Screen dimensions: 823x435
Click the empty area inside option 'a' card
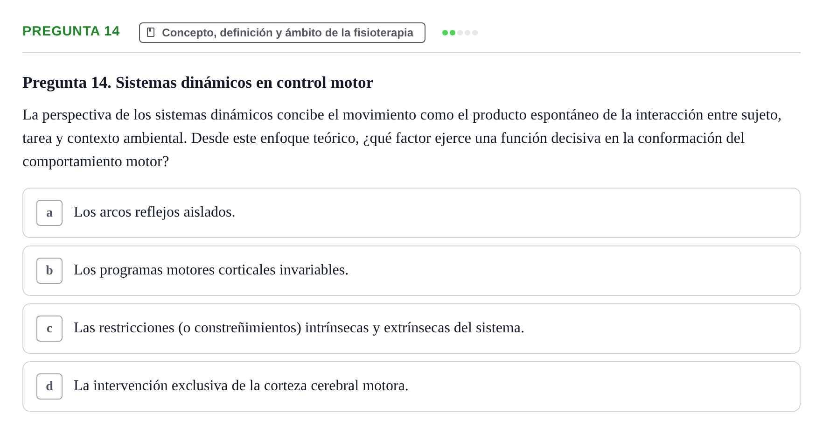(513, 213)
